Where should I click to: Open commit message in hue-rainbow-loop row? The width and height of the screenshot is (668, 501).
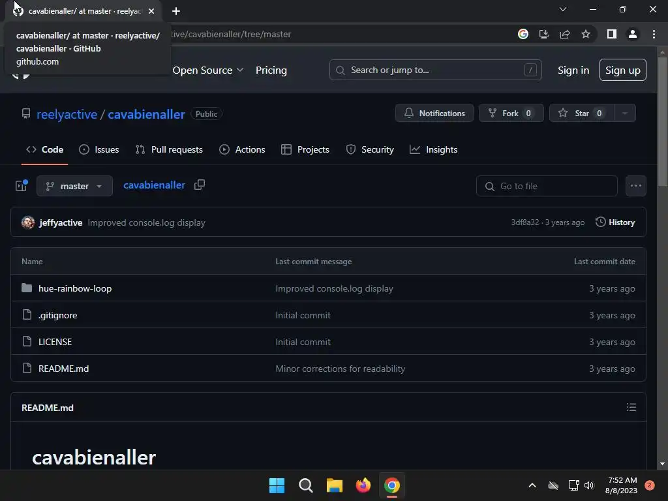click(x=334, y=288)
